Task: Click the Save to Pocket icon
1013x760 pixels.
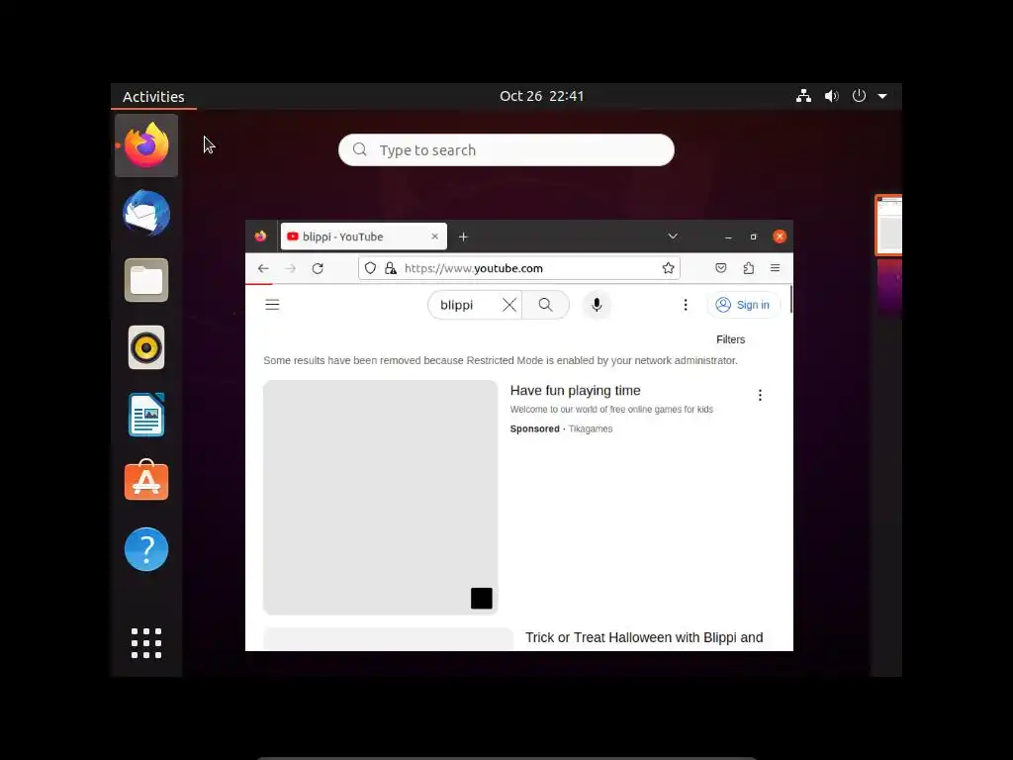Action: click(x=721, y=268)
